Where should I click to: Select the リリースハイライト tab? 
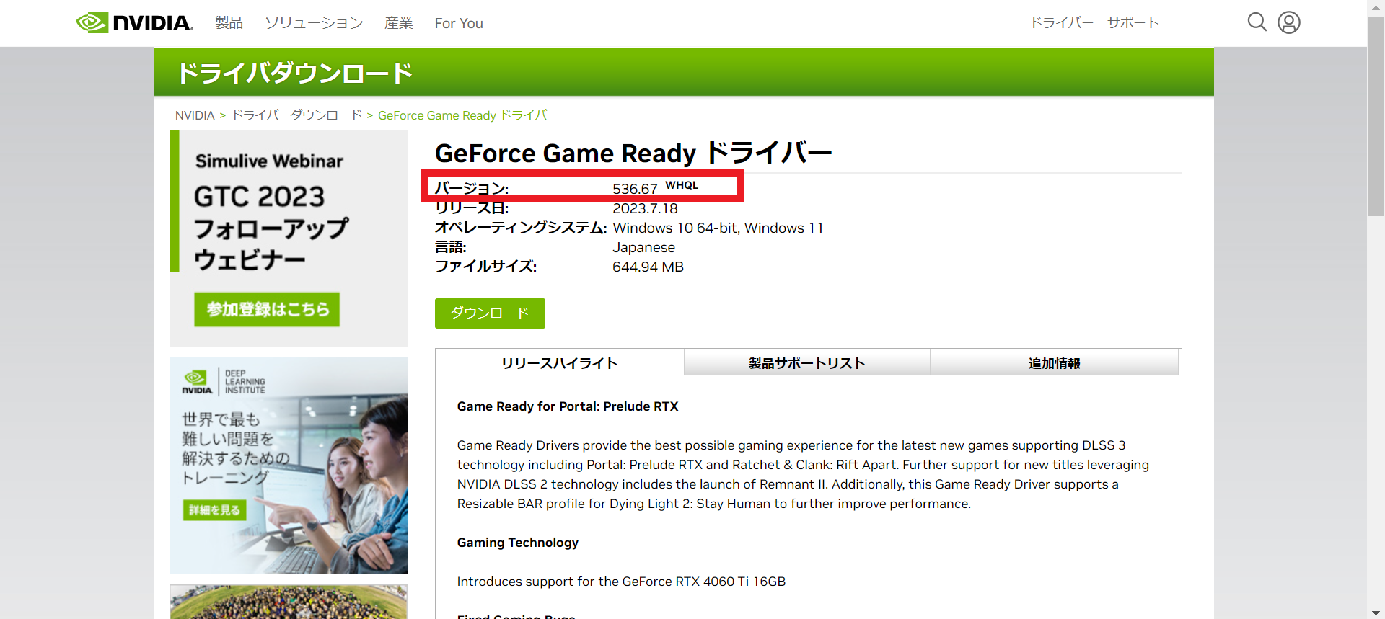point(560,362)
